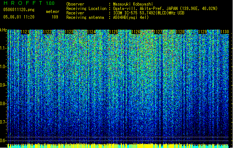Click the A504HB(yagi 4el) antenna text

coord(131,17)
